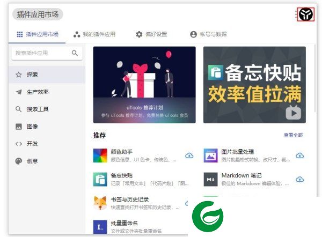Image resolution: width=322 pixels, height=237 pixels.
Task: Download Markdown 笔记 via cloud icon
Action: (300, 179)
